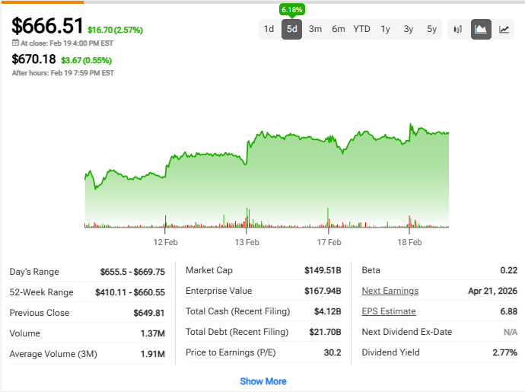
Task: Click the EPS value 6.88
Action: [508, 311]
